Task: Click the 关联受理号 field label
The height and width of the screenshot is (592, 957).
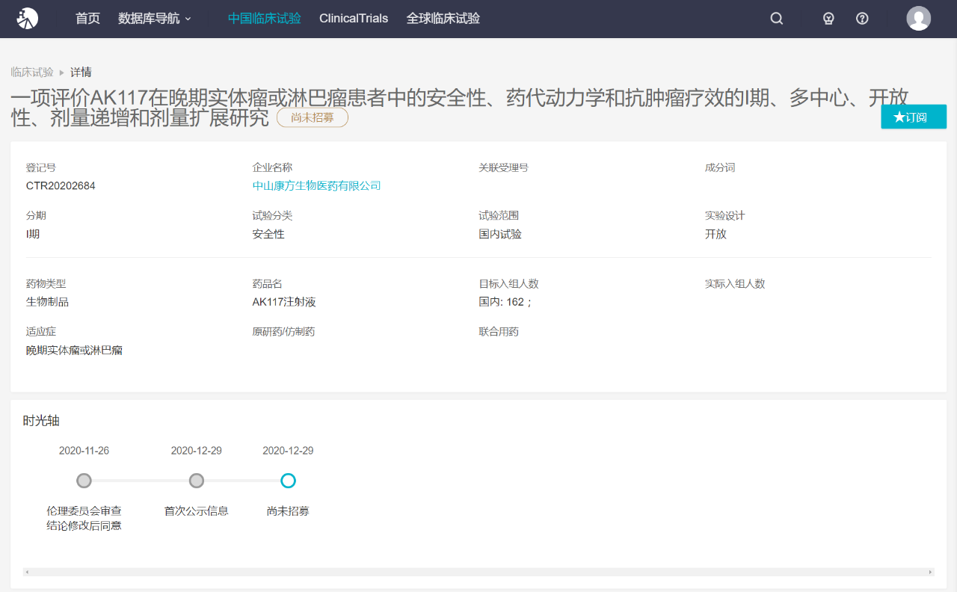Action: pos(504,167)
